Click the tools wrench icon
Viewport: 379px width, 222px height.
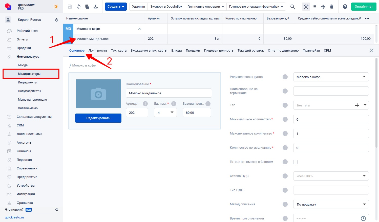tap(306, 7)
